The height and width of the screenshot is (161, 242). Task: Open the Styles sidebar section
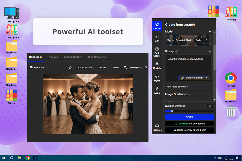coord(157,78)
